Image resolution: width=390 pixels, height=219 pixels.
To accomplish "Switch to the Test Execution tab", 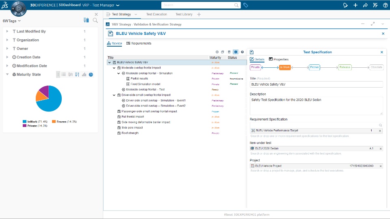I will pos(156,15).
